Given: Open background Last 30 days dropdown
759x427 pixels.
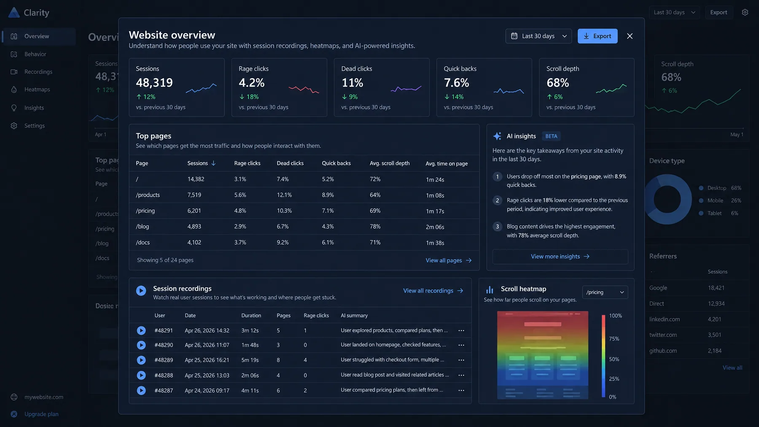Looking at the screenshot, I should tap(674, 12).
